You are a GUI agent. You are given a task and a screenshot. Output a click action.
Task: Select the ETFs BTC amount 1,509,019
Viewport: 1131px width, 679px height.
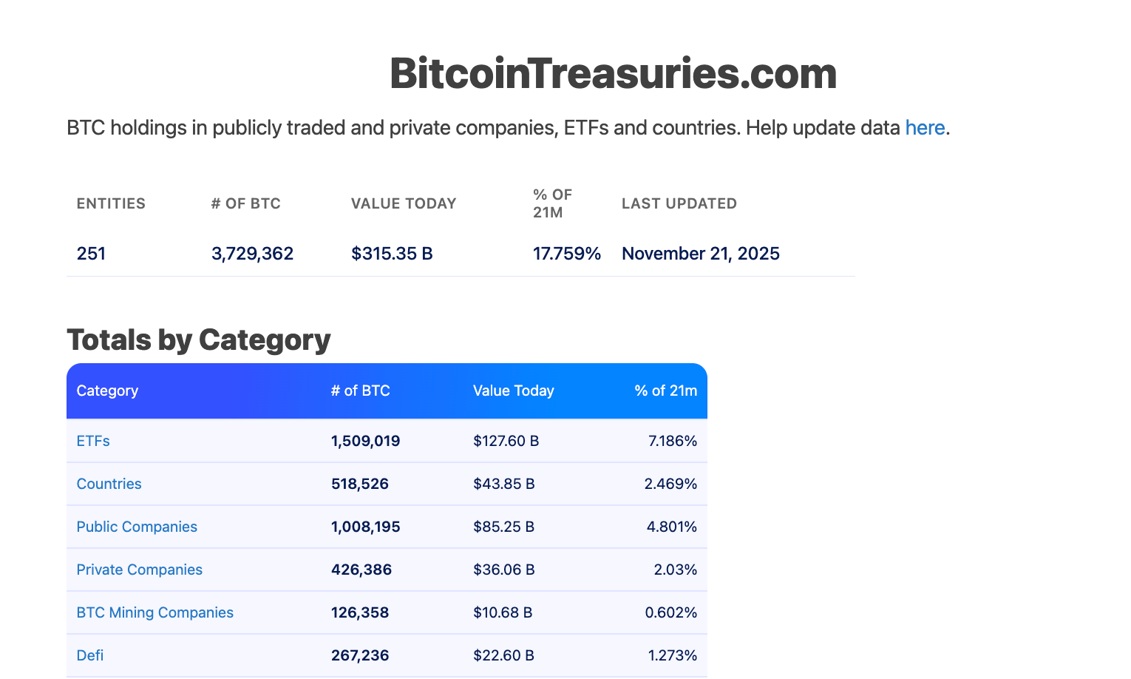point(365,440)
